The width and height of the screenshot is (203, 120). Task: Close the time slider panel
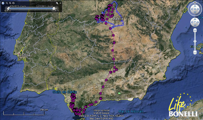pyautogui.click(x=60, y=3)
